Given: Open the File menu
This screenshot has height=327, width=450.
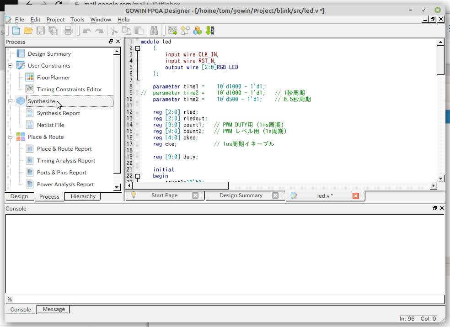Looking at the screenshot, I should [x=20, y=20].
